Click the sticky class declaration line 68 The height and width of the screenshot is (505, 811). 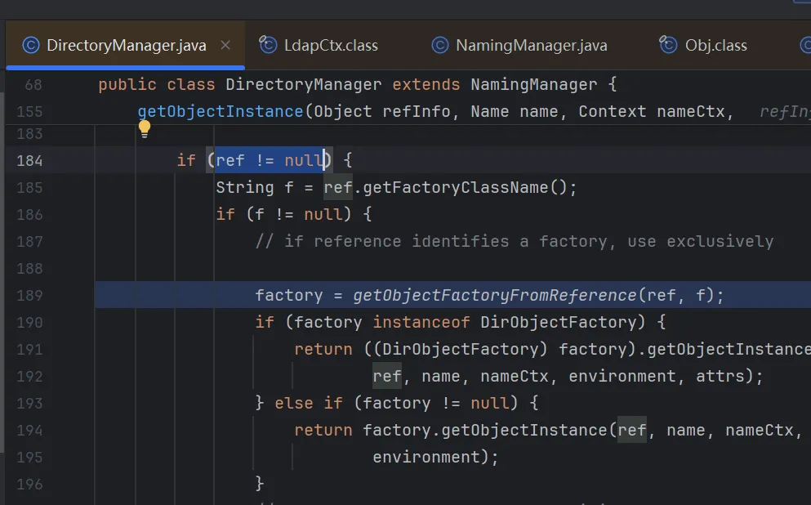click(x=357, y=84)
